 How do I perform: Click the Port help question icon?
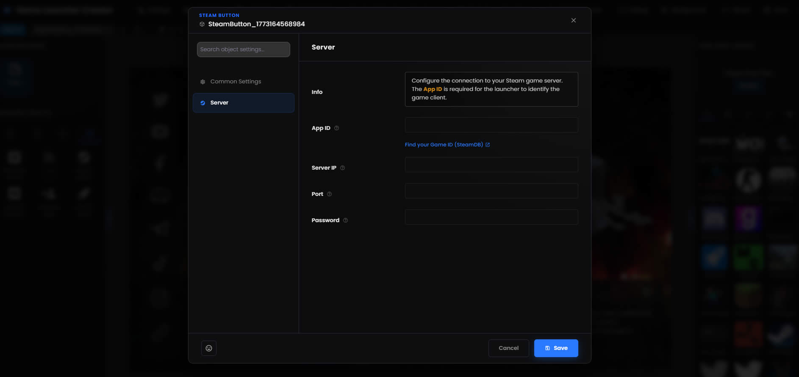(x=329, y=194)
